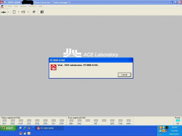Click the show desktop quick launch icon
Screen dimensions: 182x136
pos(21,128)
